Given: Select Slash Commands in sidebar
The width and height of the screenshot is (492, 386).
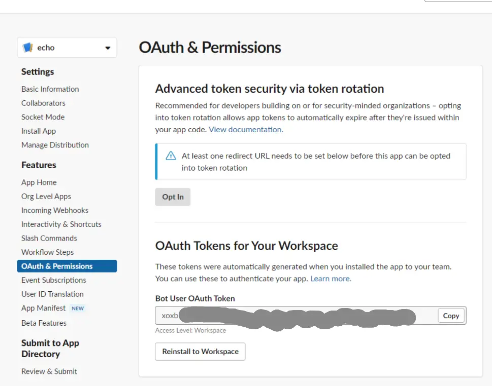Looking at the screenshot, I should coord(49,238).
